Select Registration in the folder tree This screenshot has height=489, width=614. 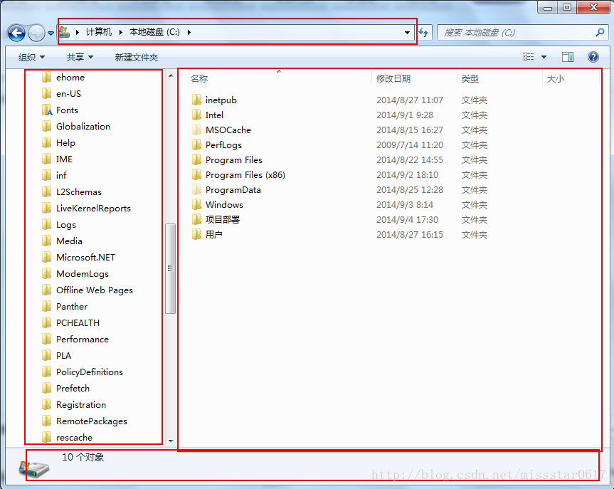point(81,405)
